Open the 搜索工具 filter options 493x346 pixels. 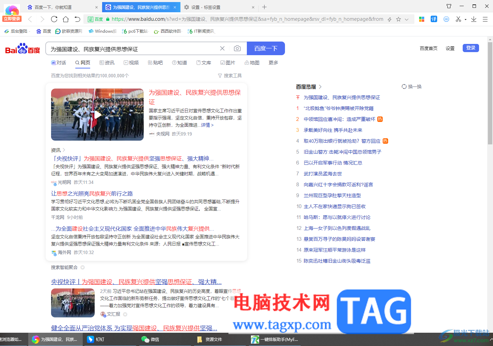point(230,76)
